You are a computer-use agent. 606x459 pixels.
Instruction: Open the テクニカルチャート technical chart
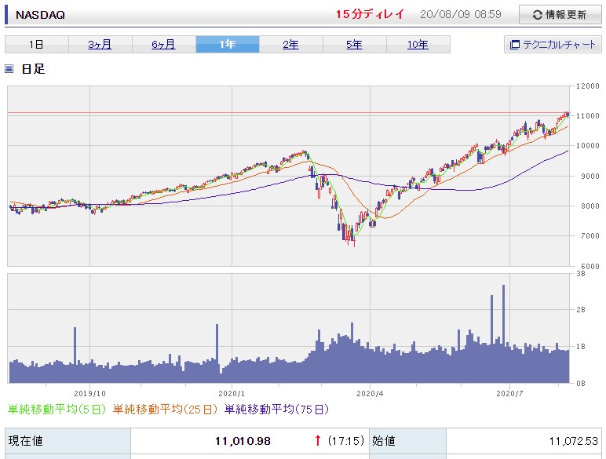[553, 45]
